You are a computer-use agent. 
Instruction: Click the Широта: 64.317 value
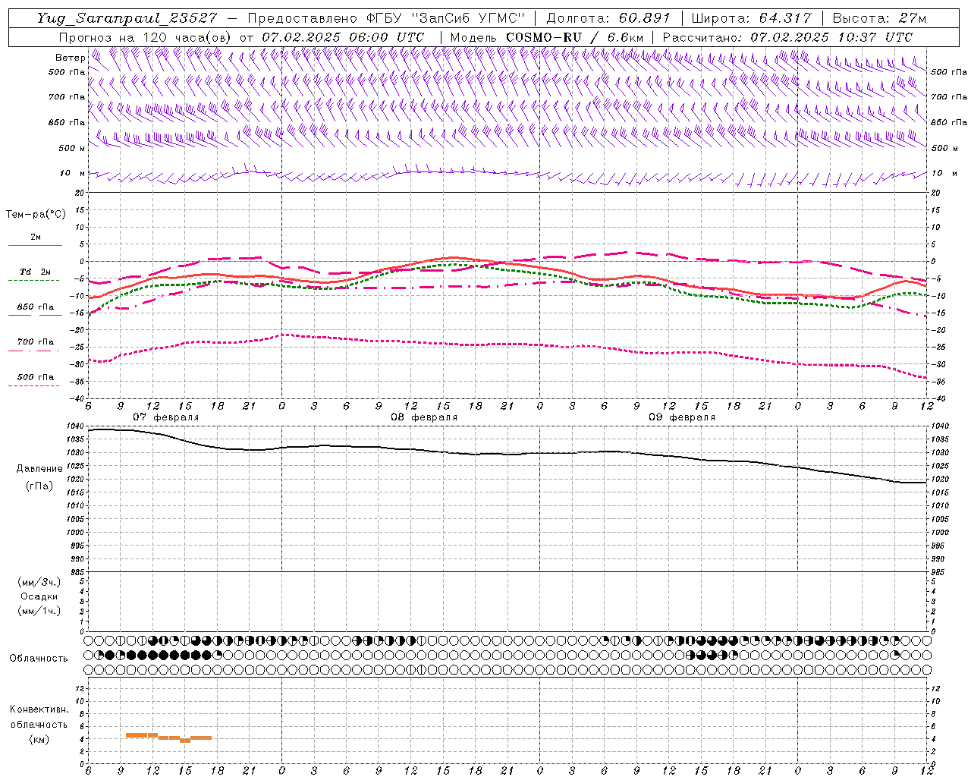pyautogui.click(x=751, y=19)
